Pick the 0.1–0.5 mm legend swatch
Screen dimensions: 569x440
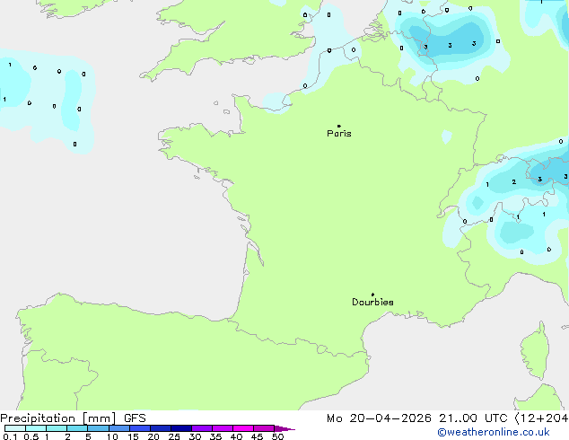point(15,428)
